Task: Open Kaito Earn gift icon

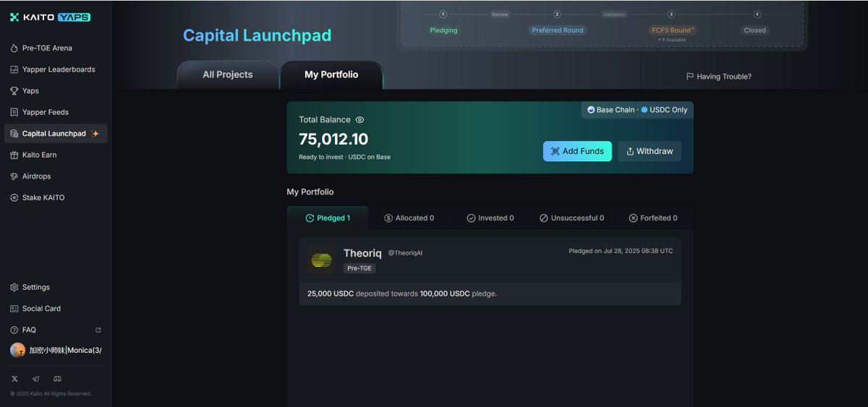Action: (x=14, y=155)
